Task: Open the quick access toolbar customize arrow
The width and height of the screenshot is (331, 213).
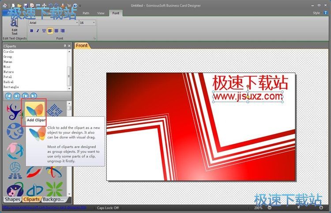Action: pos(80,6)
